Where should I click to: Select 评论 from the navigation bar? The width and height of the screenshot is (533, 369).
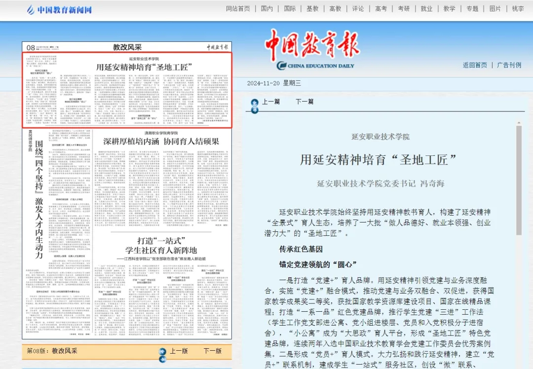pyautogui.click(x=358, y=8)
